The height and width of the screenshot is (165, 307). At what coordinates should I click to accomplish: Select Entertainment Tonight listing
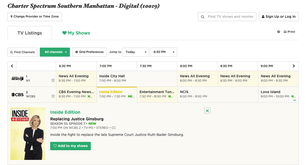coord(157,95)
